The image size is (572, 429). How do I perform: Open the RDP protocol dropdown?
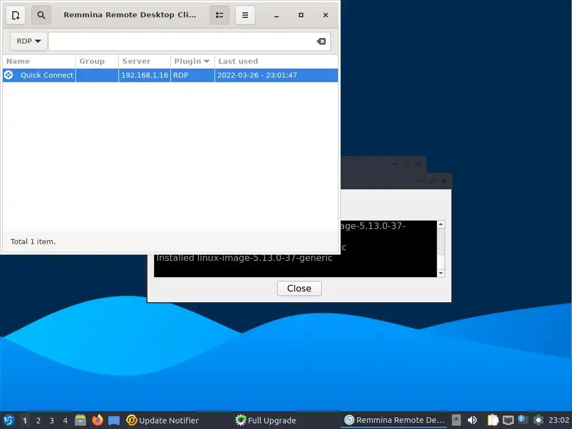point(28,41)
